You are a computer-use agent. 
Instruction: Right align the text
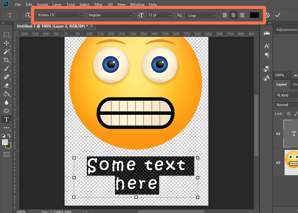pos(242,15)
